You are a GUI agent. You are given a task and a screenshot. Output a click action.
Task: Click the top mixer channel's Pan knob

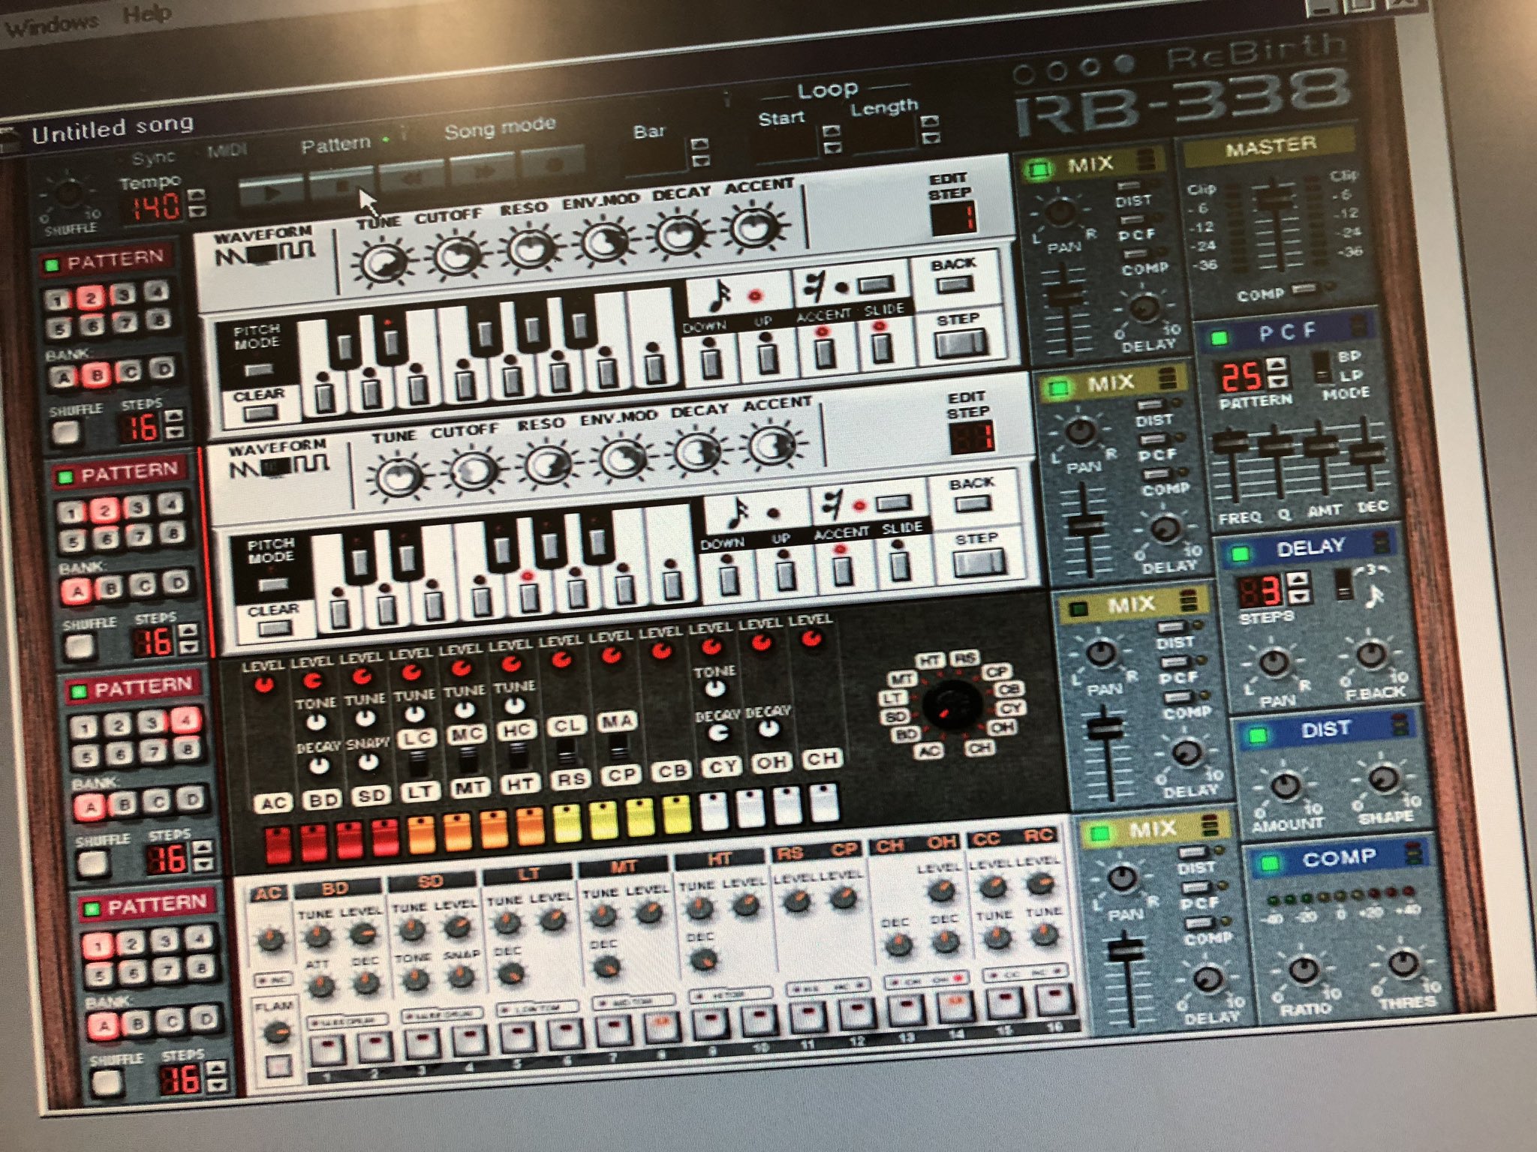[x=1060, y=211]
